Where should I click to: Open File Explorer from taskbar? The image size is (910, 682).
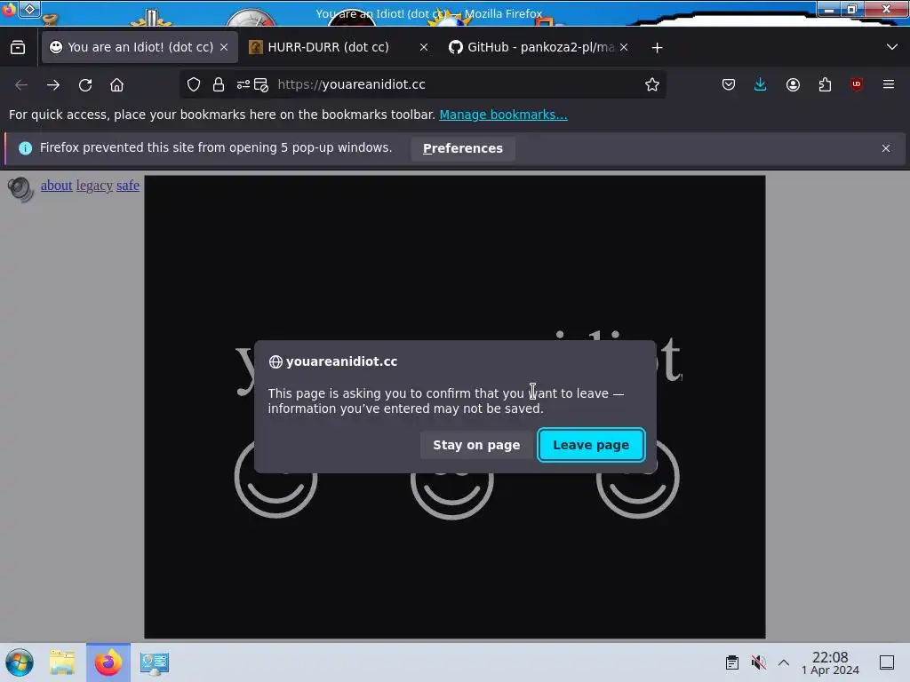pyautogui.click(x=62, y=662)
